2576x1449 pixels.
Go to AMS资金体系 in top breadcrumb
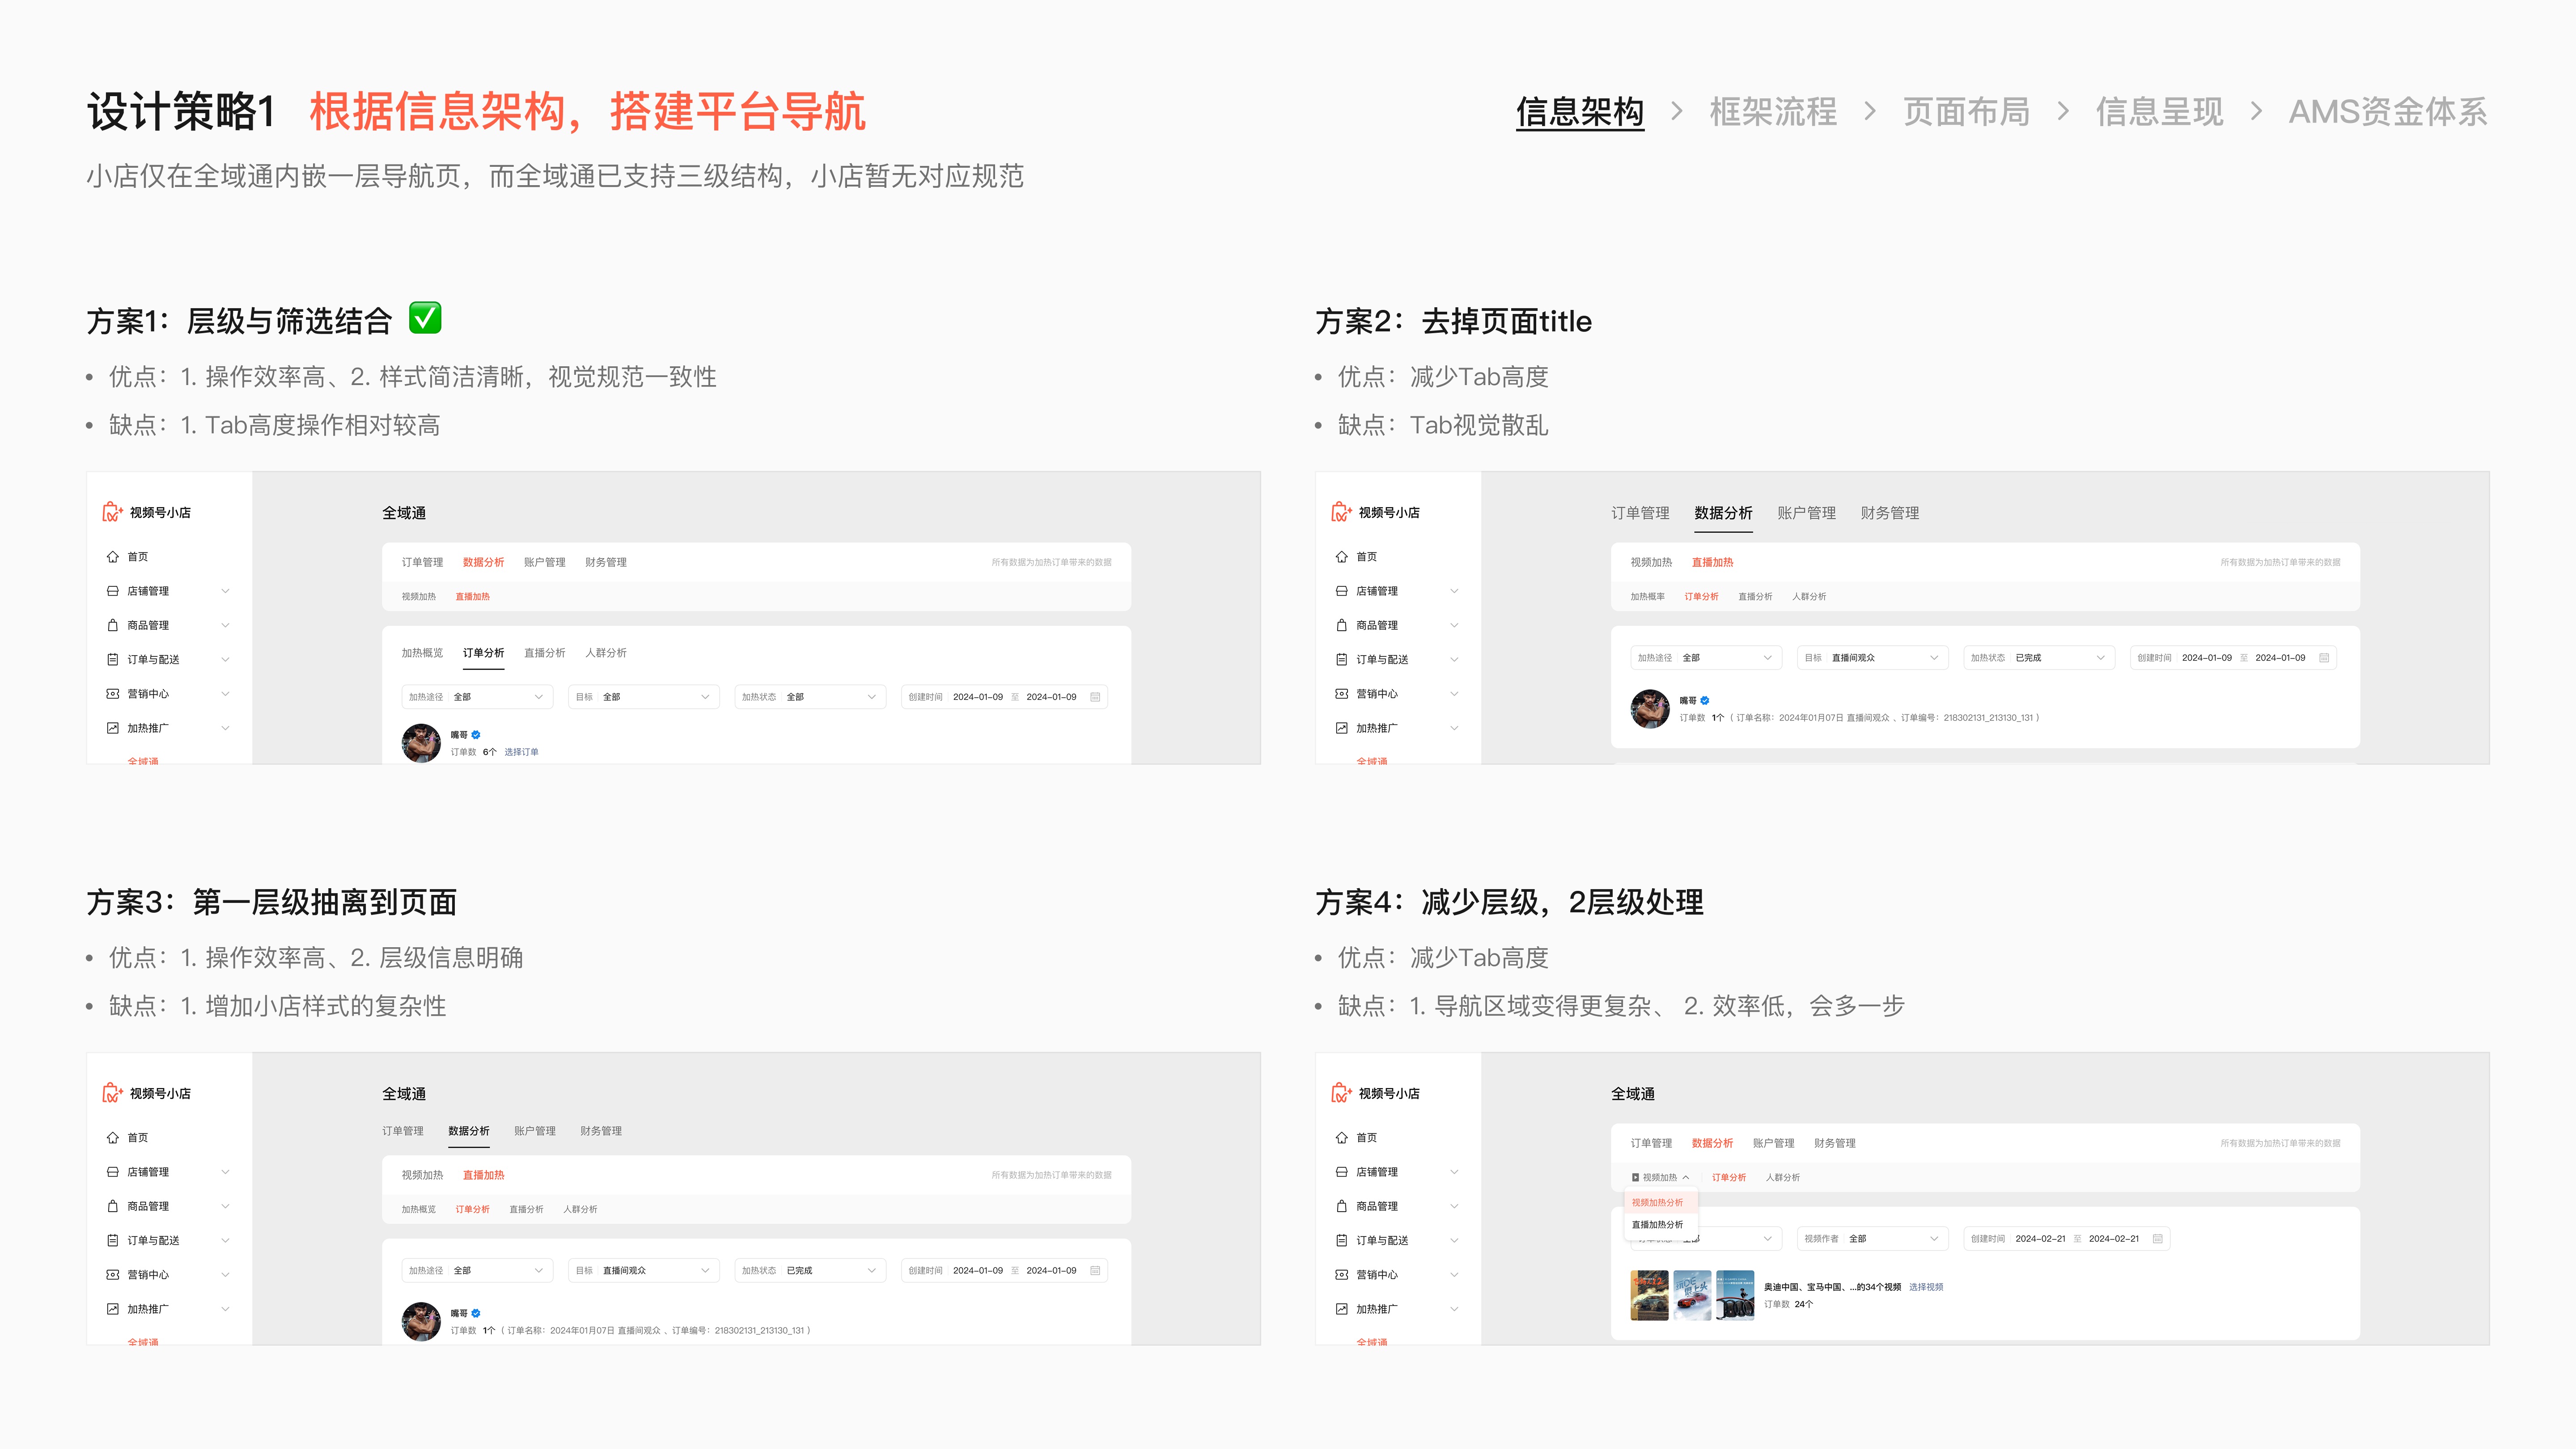point(2388,112)
